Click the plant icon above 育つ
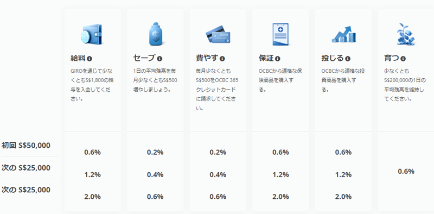 pyautogui.click(x=406, y=34)
